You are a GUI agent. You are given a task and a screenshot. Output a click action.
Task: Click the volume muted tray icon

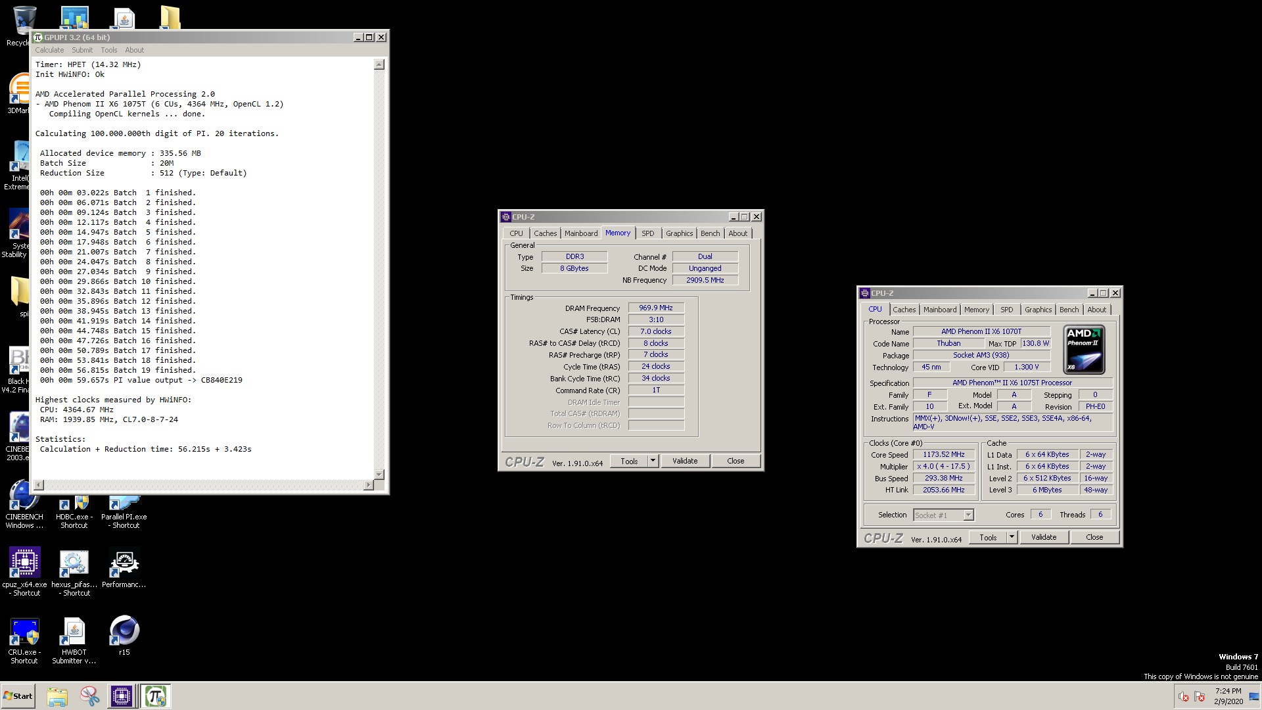[1183, 697]
